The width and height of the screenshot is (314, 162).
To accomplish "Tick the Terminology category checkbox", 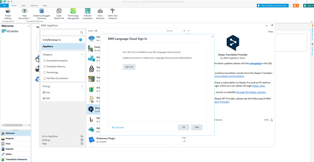I will [45, 72].
